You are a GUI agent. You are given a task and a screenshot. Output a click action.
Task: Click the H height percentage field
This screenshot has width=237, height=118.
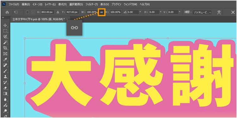[x=116, y=12]
